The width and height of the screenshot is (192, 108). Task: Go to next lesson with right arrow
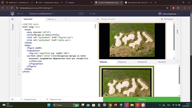tap(92, 14)
